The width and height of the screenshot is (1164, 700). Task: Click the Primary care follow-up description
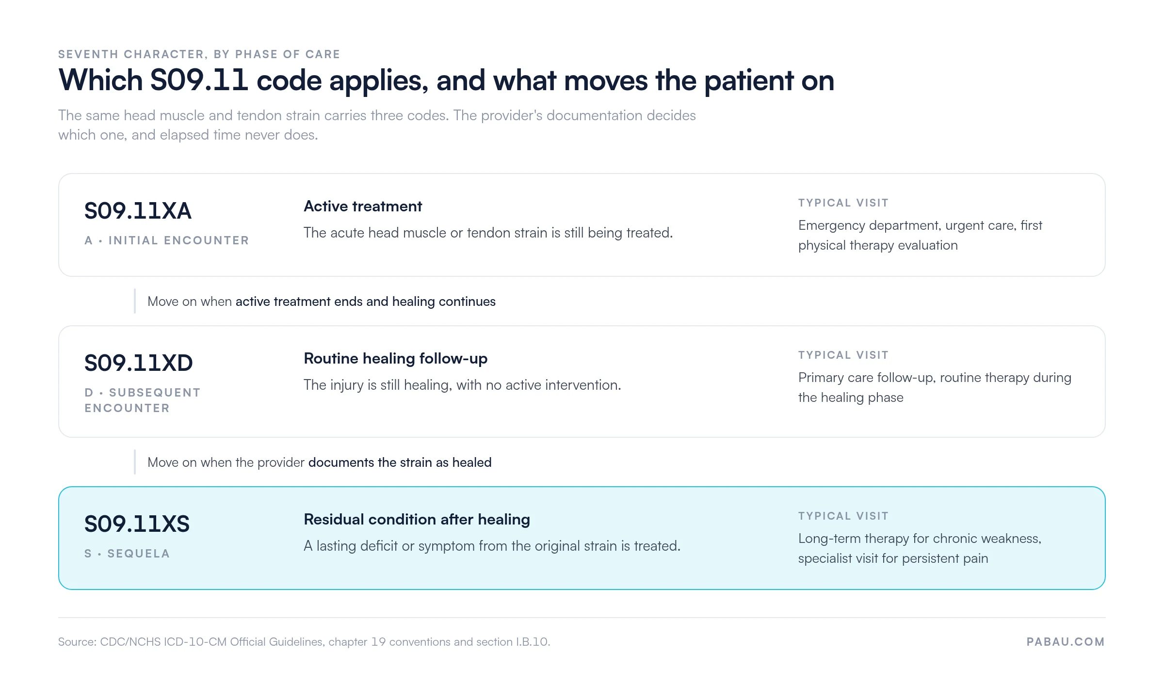[935, 387]
